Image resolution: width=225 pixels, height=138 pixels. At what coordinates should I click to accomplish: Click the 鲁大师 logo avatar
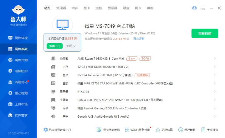coord(18,10)
